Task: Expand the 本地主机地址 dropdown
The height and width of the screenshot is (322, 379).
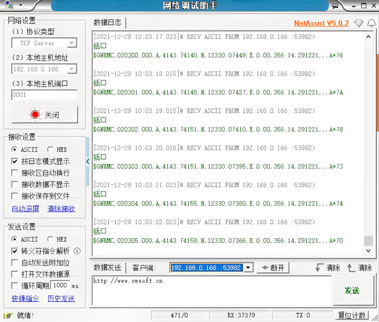Action: [72, 69]
